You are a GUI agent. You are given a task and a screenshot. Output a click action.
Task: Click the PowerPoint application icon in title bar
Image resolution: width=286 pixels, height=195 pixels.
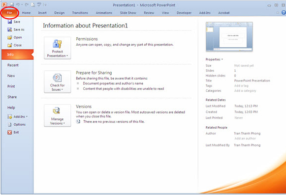click(x=4, y=4)
